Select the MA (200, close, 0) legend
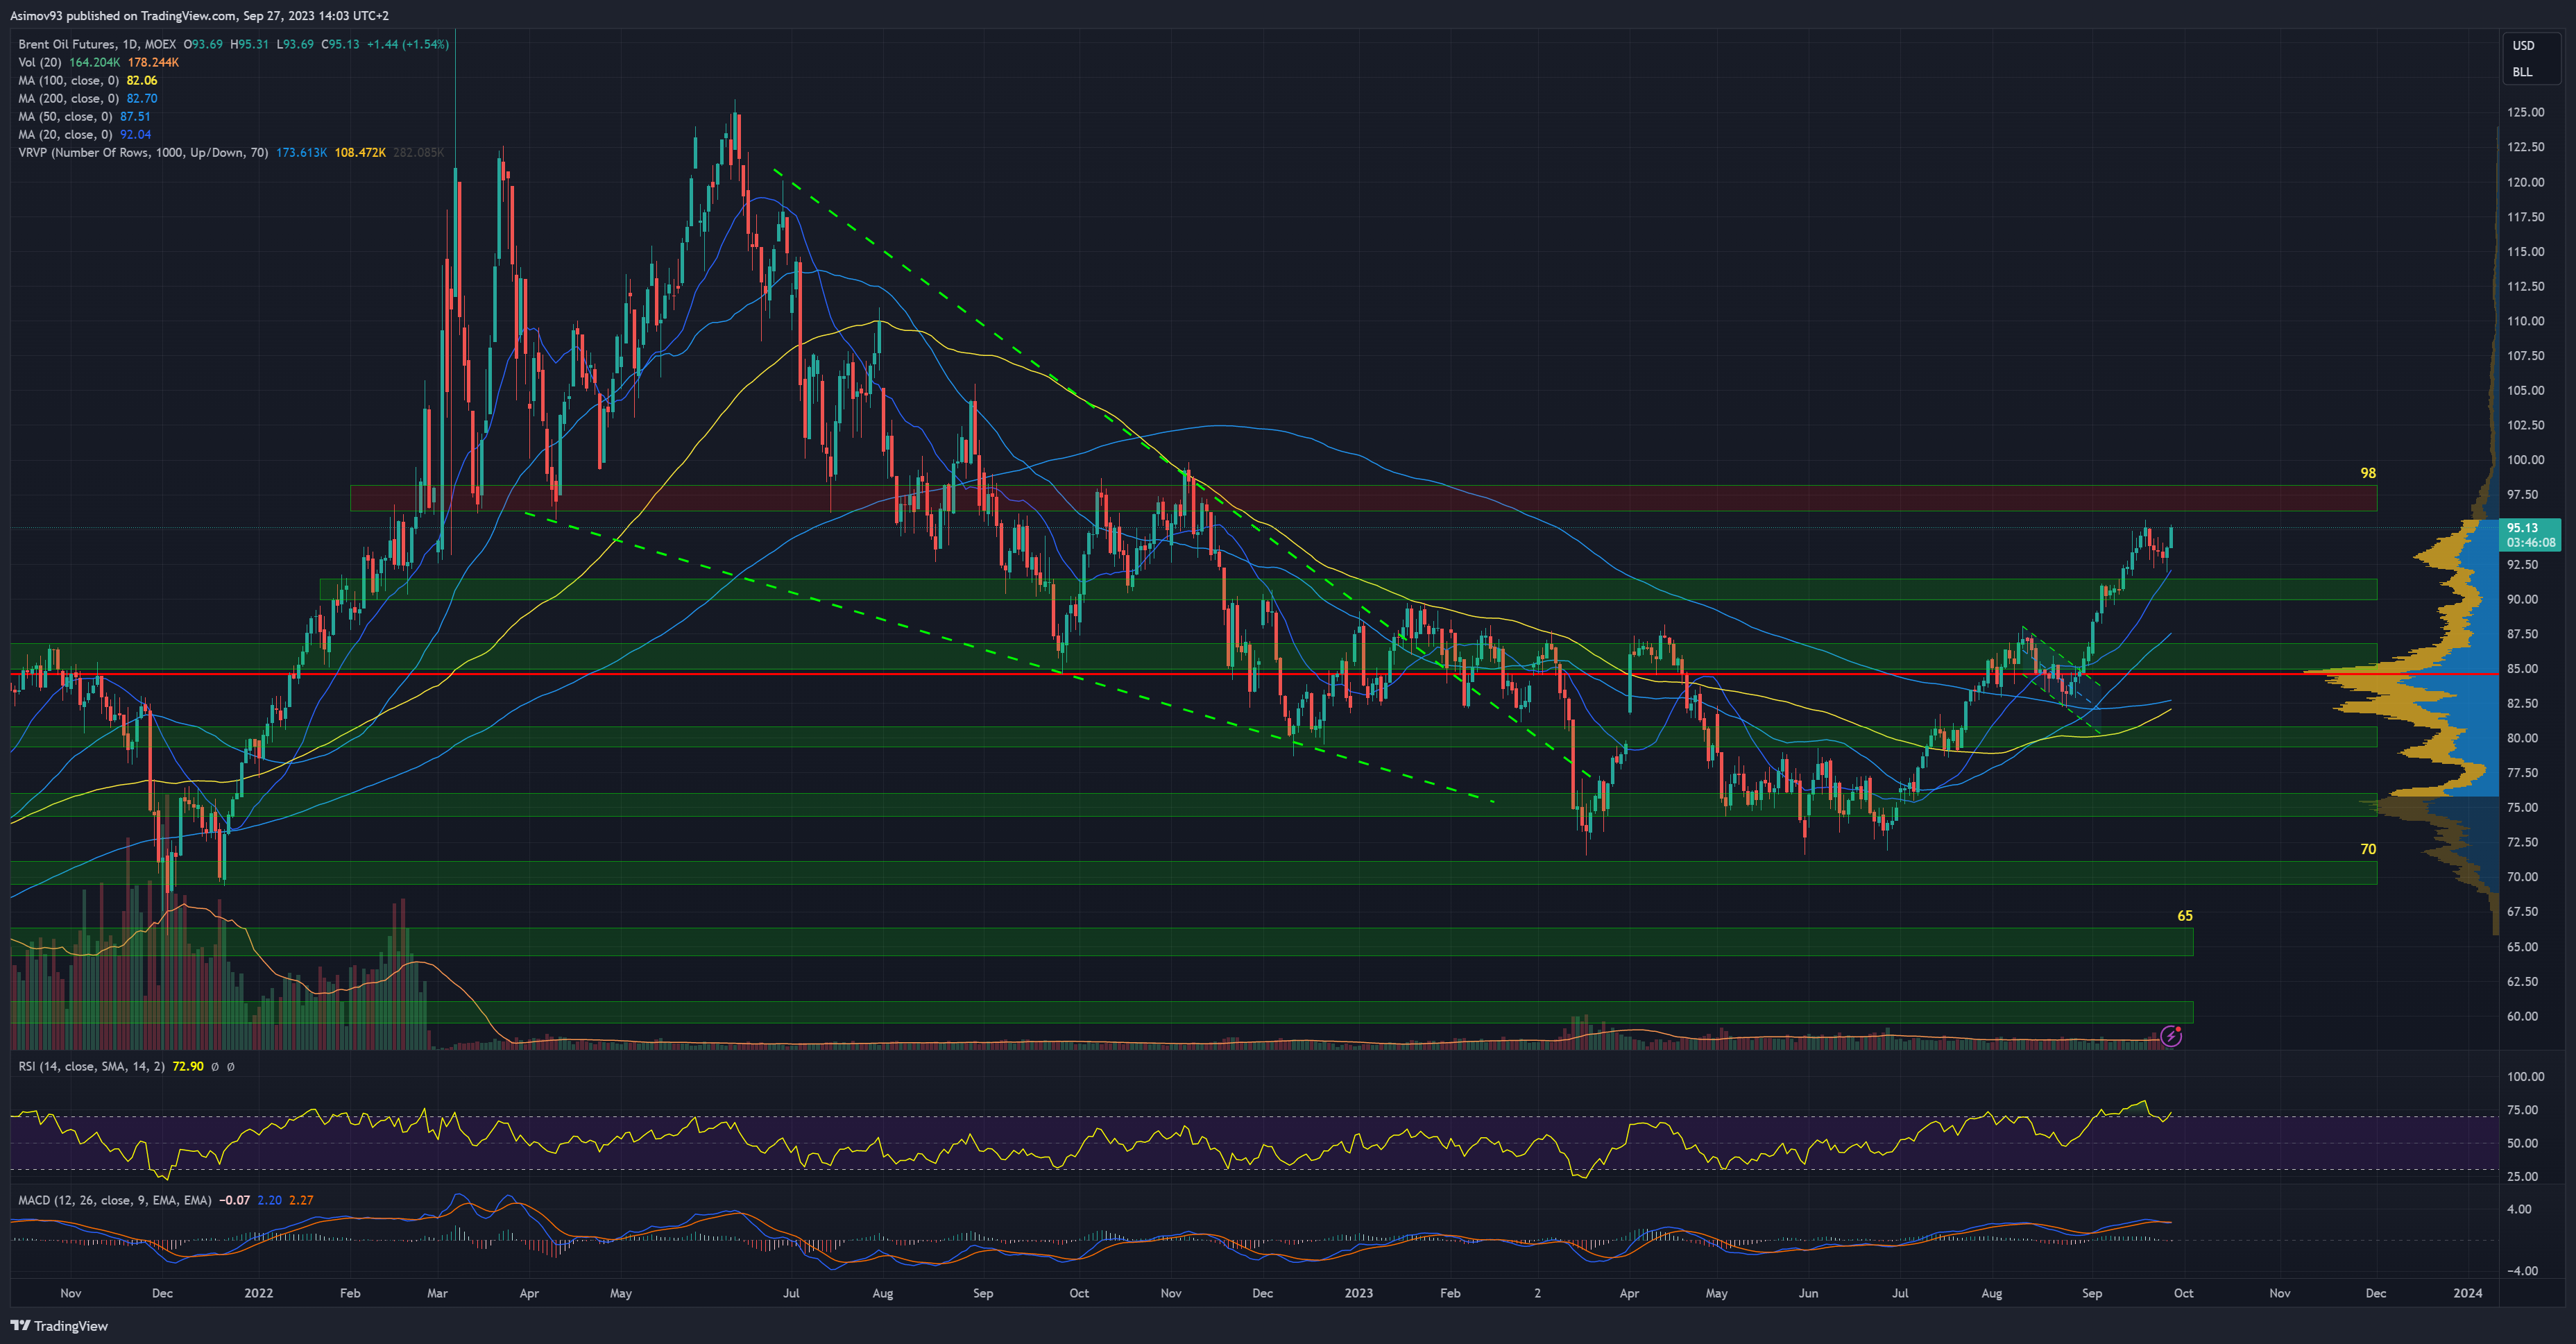Image resolution: width=2576 pixels, height=1344 pixels. 68,98
